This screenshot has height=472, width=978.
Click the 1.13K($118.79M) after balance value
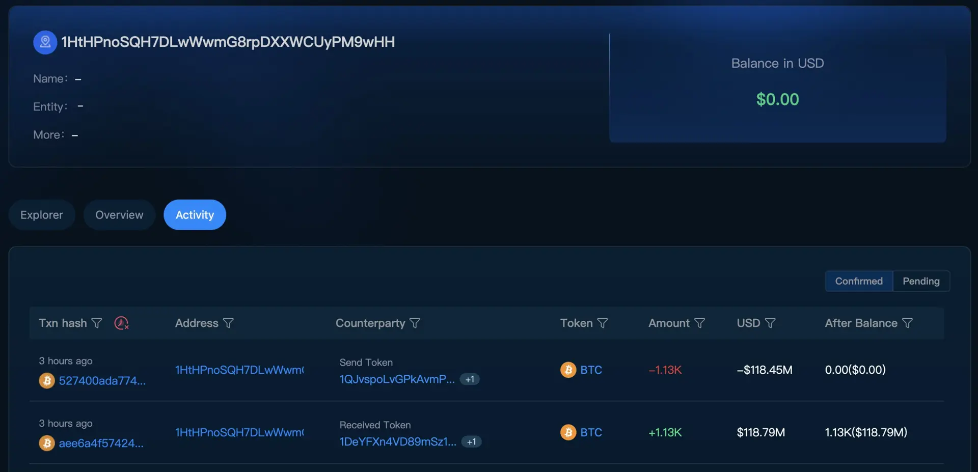click(866, 433)
